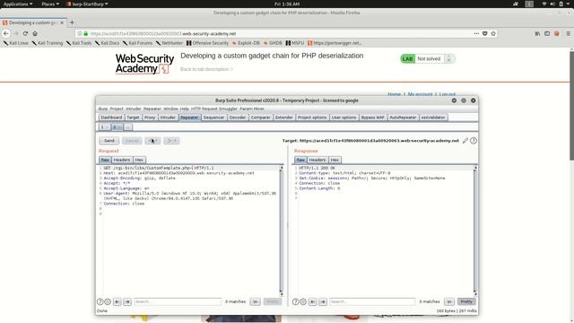Open the Project menu in Burp Suite

[117, 109]
